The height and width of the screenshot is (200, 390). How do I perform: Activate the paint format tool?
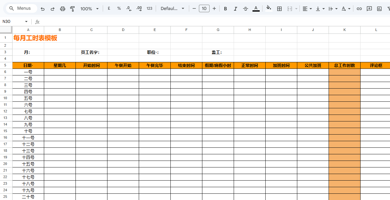[73, 9]
